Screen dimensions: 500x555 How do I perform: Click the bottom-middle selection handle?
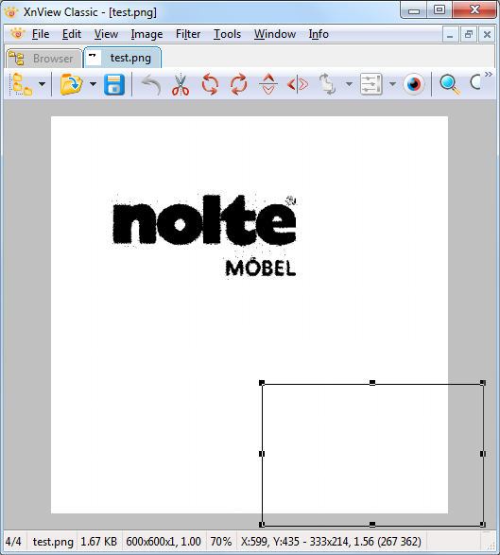click(x=372, y=524)
